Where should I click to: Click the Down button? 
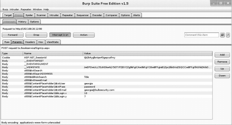222,76
